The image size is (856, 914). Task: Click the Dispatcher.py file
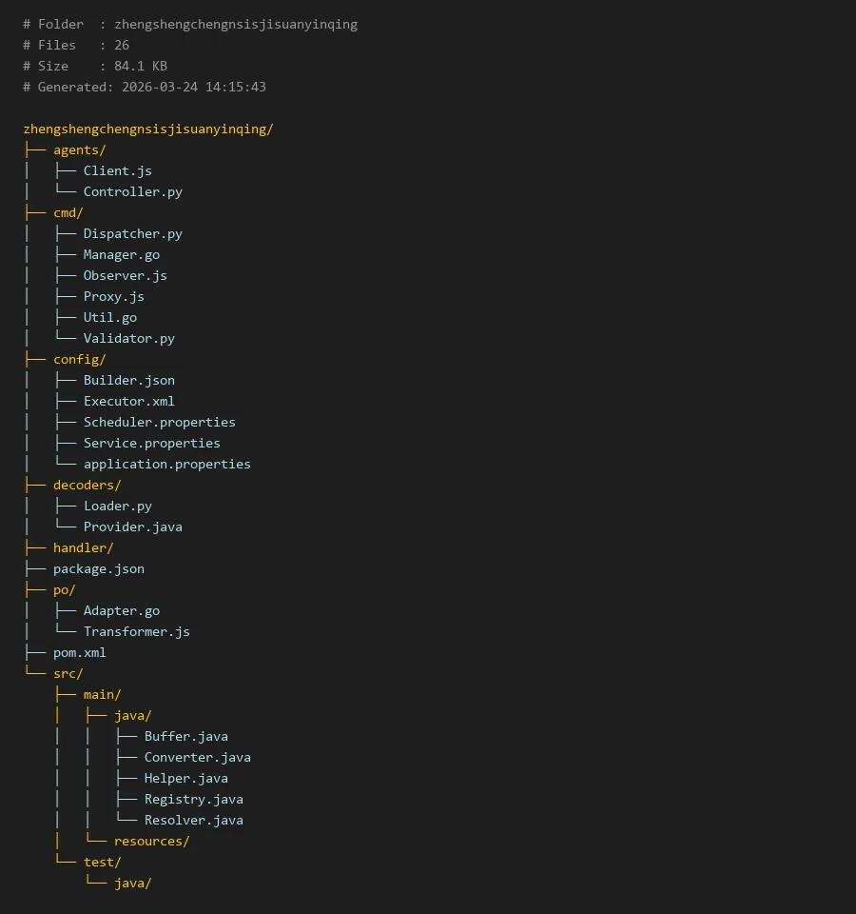pos(132,233)
